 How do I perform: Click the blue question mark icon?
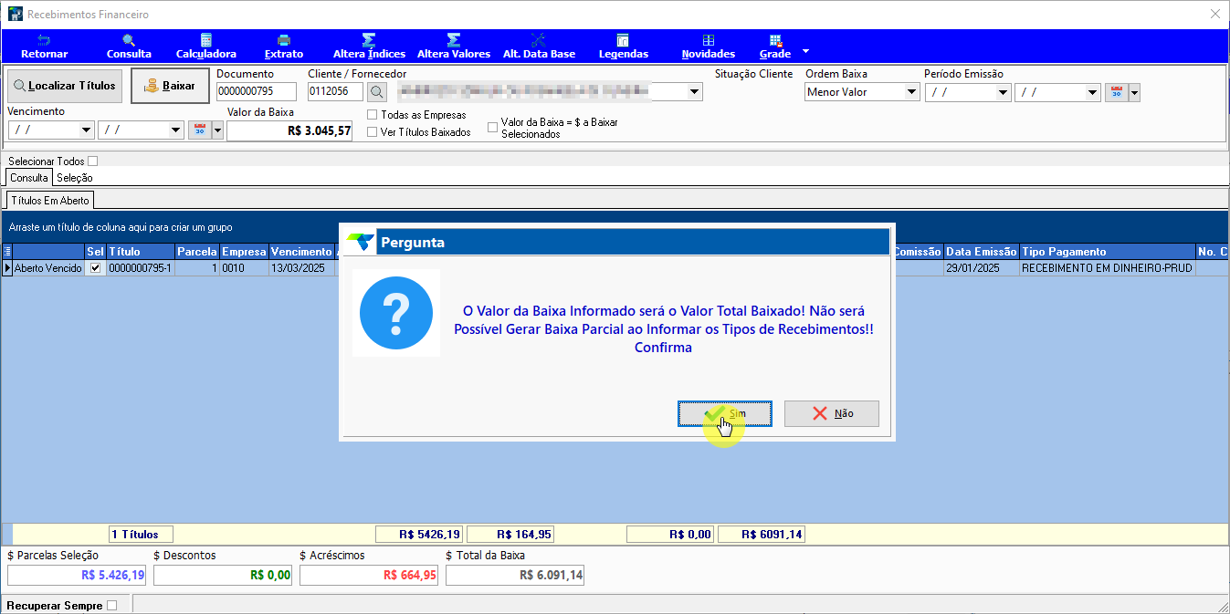click(x=396, y=313)
